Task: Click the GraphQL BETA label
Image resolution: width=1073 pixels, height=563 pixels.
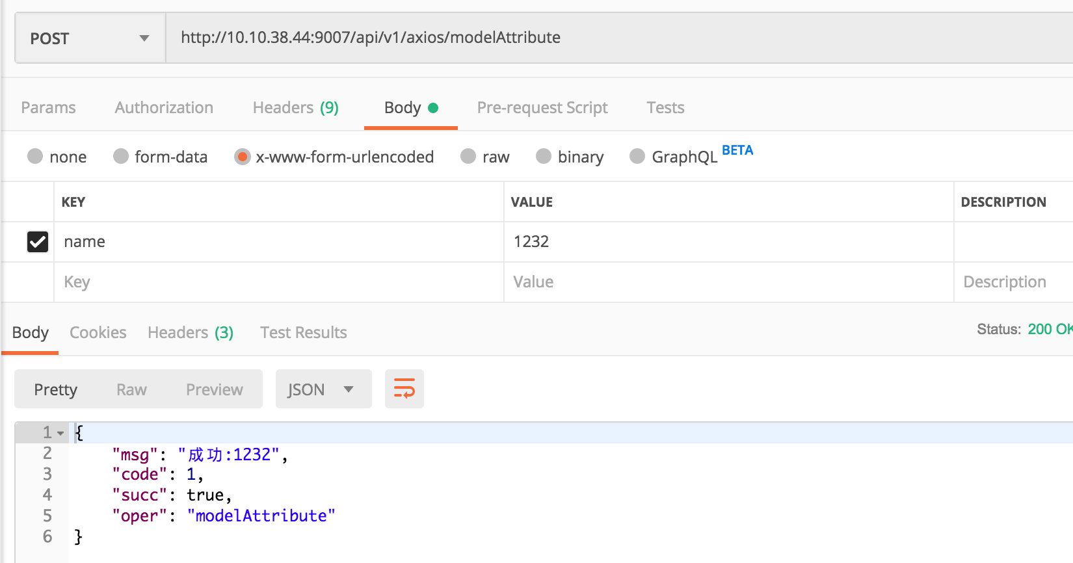Action: coord(737,150)
